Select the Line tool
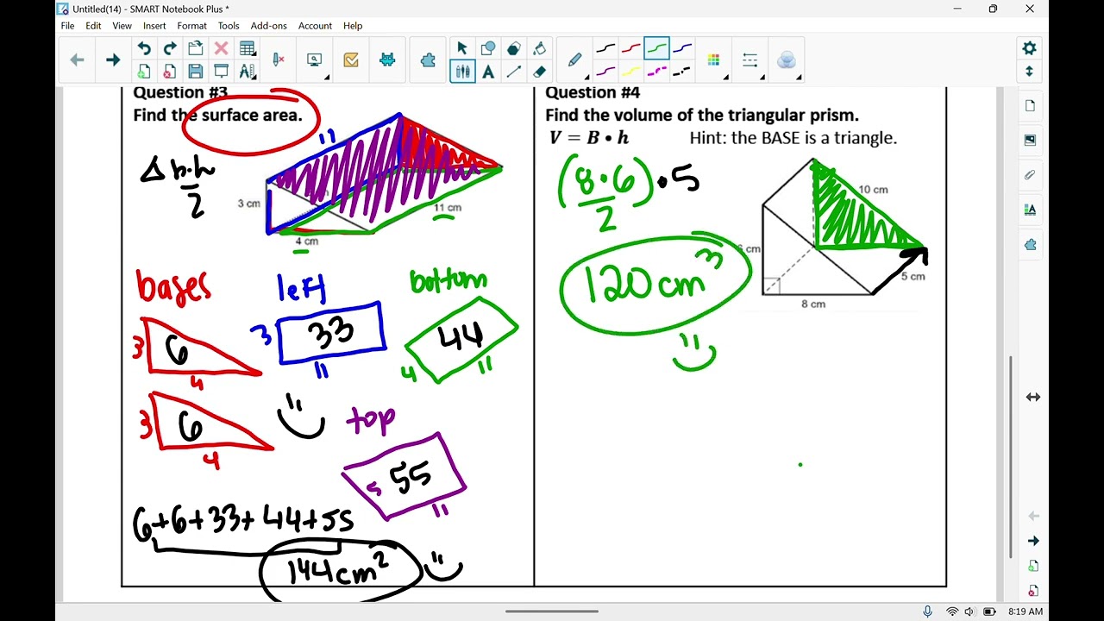Image resolution: width=1104 pixels, height=621 pixels. click(x=514, y=72)
